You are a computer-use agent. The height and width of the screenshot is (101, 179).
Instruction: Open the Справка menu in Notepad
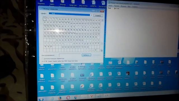135,7
